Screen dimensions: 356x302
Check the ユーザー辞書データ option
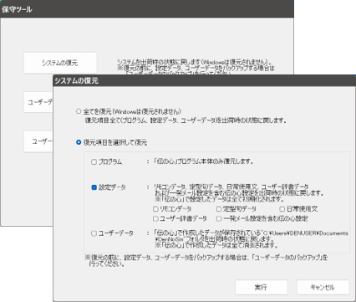(155, 218)
